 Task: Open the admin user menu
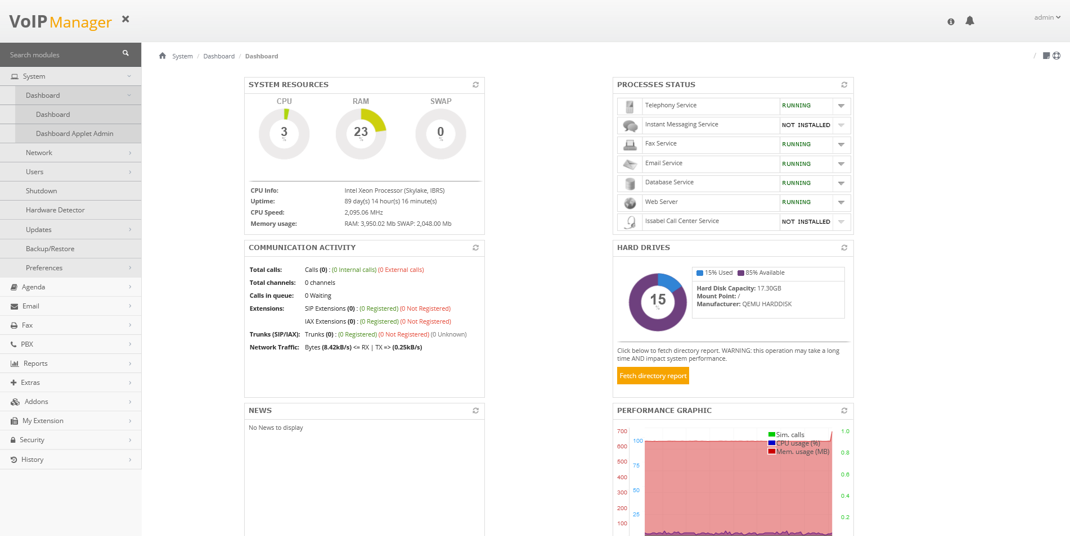click(x=1046, y=17)
